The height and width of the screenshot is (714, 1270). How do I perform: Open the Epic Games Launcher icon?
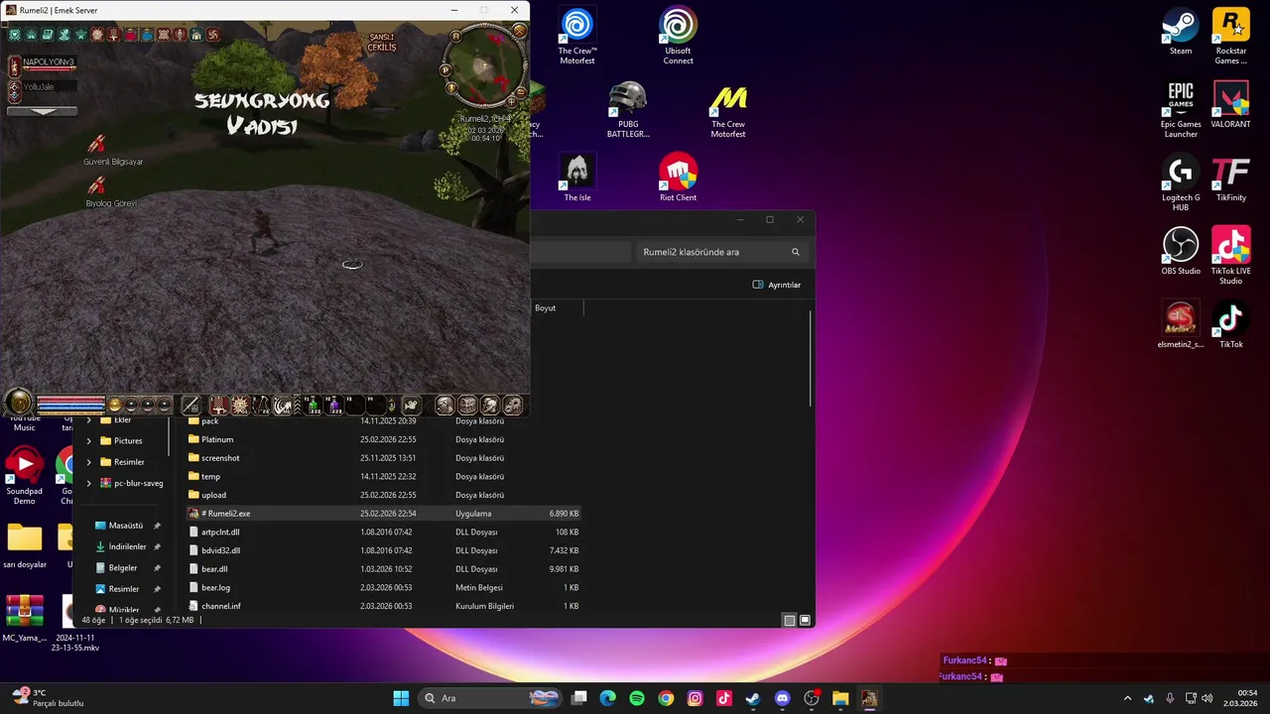tap(1181, 110)
